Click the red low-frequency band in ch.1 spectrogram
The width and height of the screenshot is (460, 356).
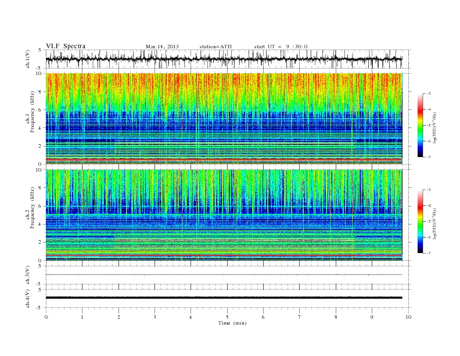pyautogui.click(x=224, y=159)
